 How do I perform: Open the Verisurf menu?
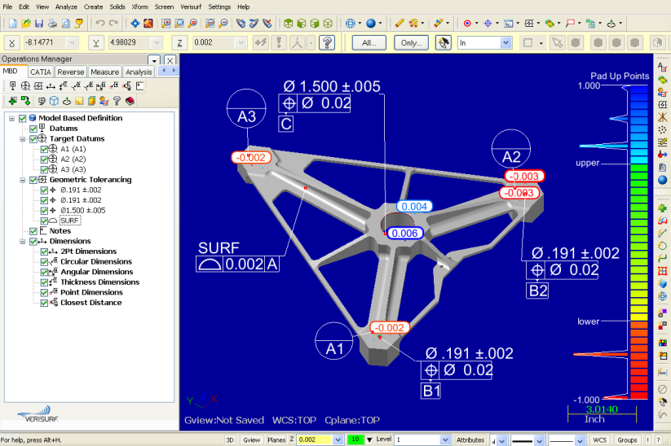pyautogui.click(x=191, y=7)
